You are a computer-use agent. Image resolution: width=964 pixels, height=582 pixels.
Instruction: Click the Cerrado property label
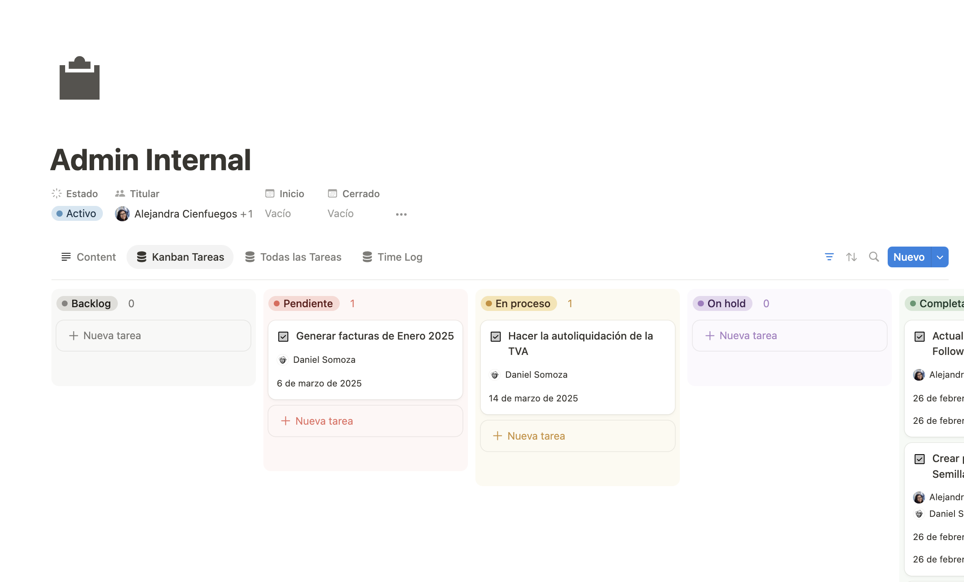(x=361, y=193)
